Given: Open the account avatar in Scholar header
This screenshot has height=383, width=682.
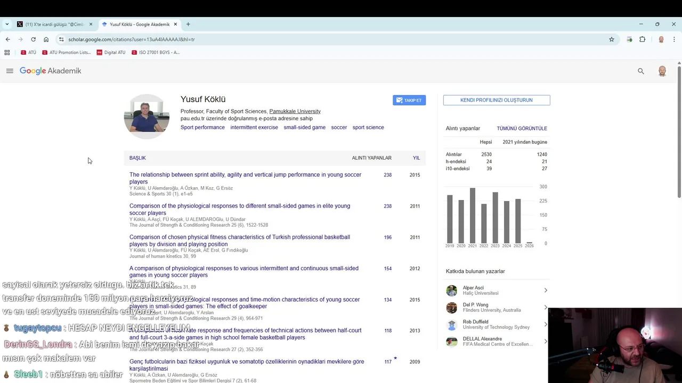Looking at the screenshot, I should tap(662, 71).
